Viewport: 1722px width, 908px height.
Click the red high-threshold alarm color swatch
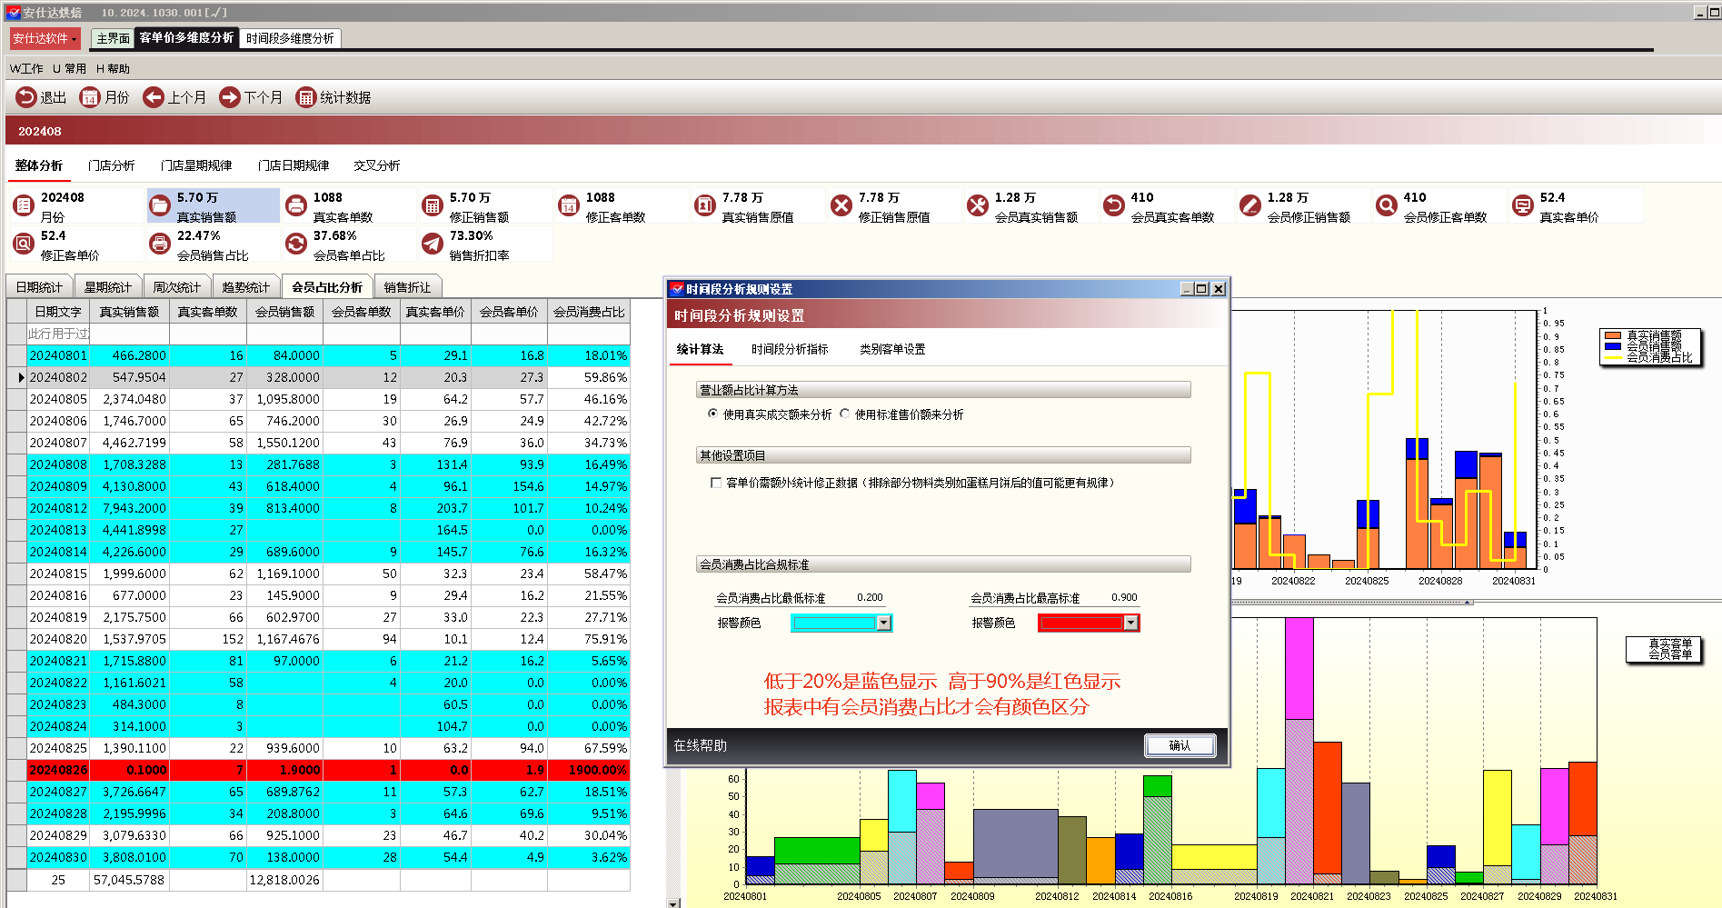tap(1081, 623)
